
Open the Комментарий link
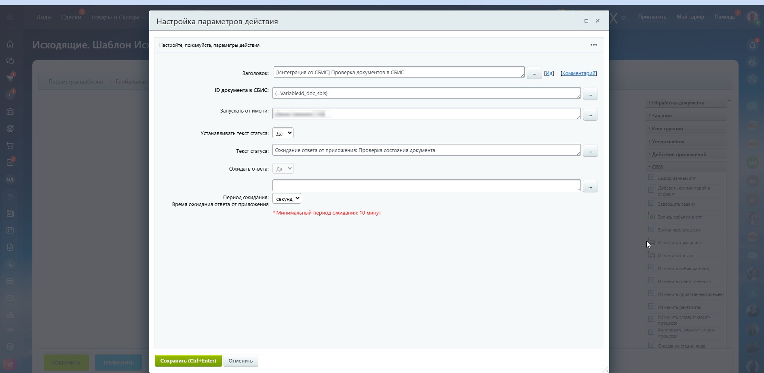coord(578,73)
